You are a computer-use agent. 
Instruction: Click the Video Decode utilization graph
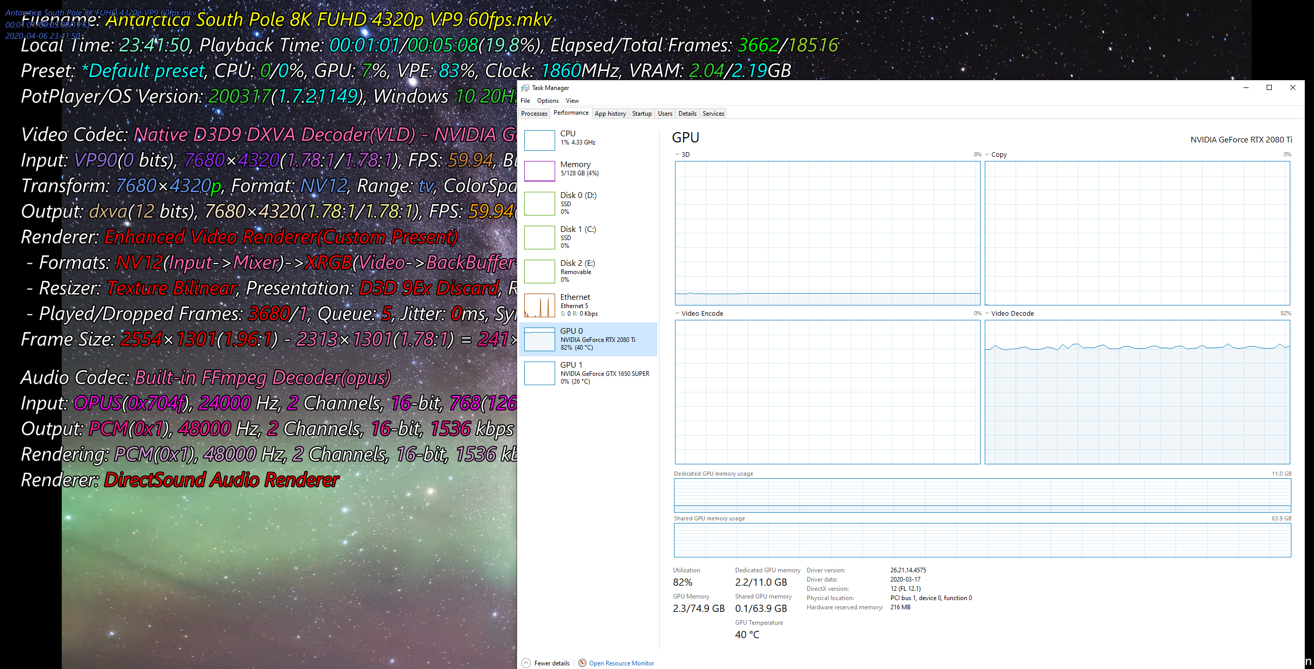(1137, 392)
